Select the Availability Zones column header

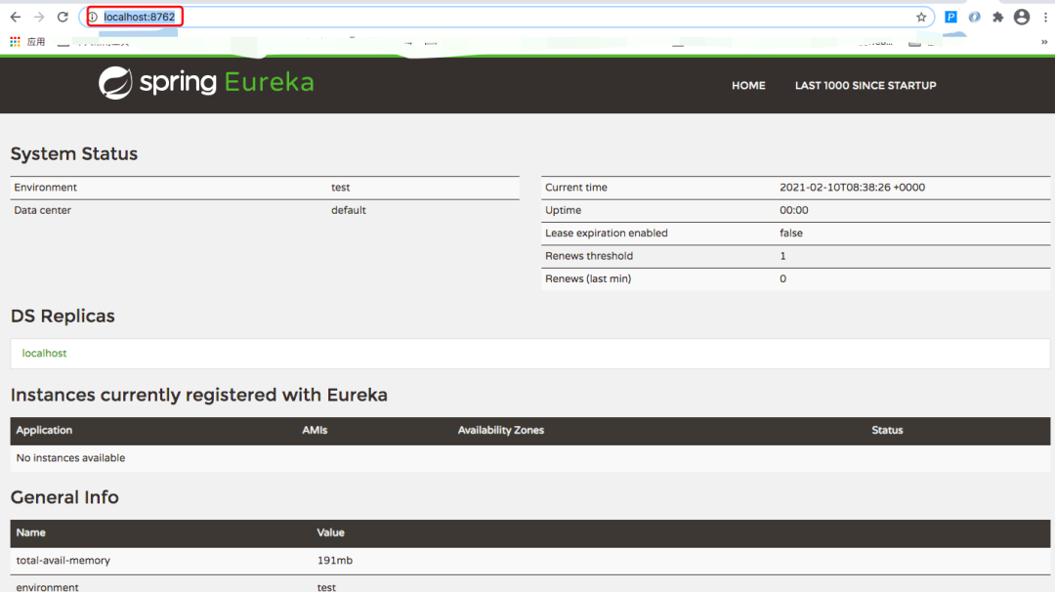pyautogui.click(x=500, y=430)
